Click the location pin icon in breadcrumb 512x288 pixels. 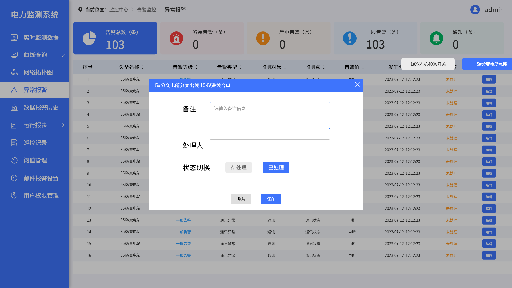click(80, 10)
